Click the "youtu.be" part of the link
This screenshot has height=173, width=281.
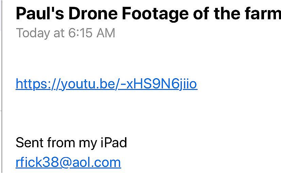[88, 84]
